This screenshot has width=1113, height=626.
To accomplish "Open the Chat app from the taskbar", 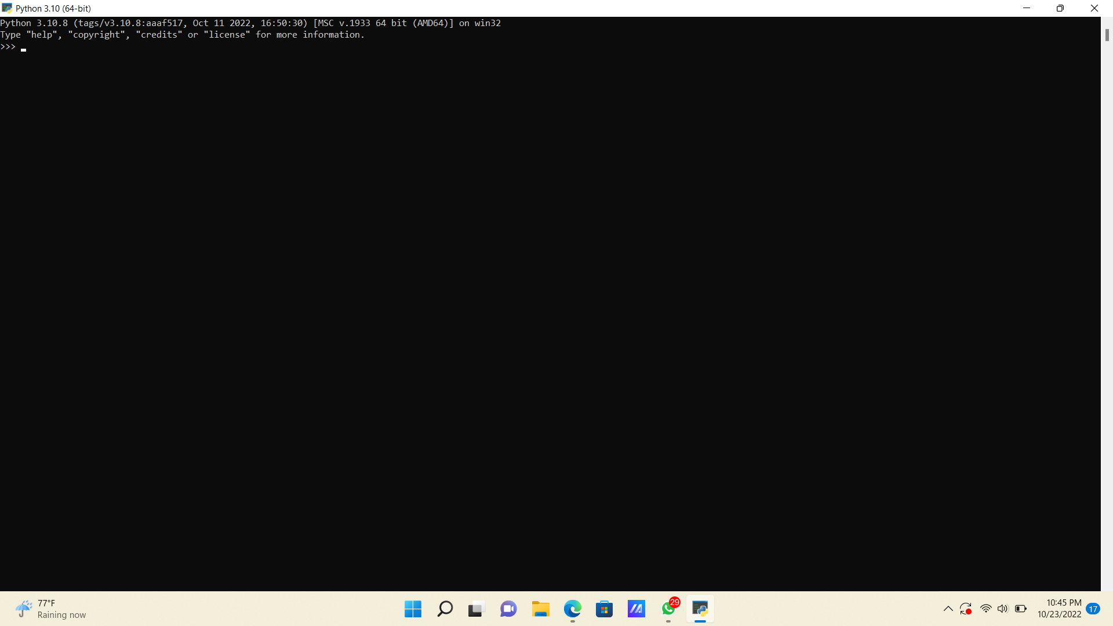I will [x=508, y=609].
